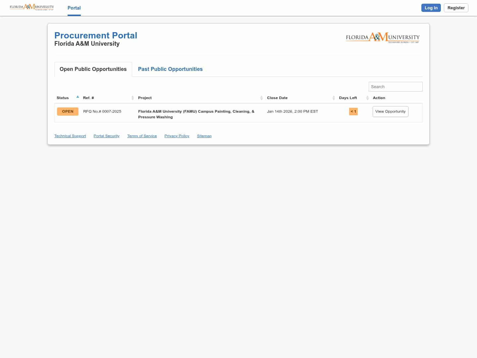Sort the table by the Status column arrow

pyautogui.click(x=78, y=97)
